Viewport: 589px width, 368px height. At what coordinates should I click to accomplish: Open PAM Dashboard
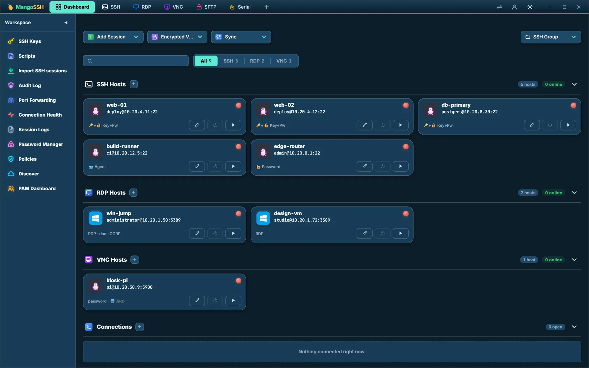coord(38,188)
